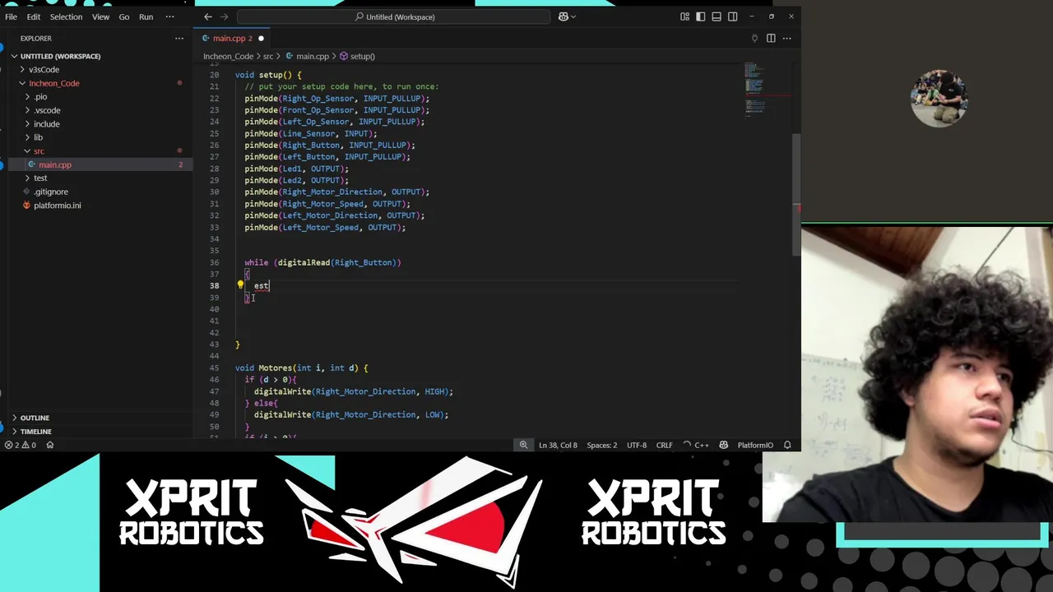Collapse the Incheon_Code folder

pos(53,83)
